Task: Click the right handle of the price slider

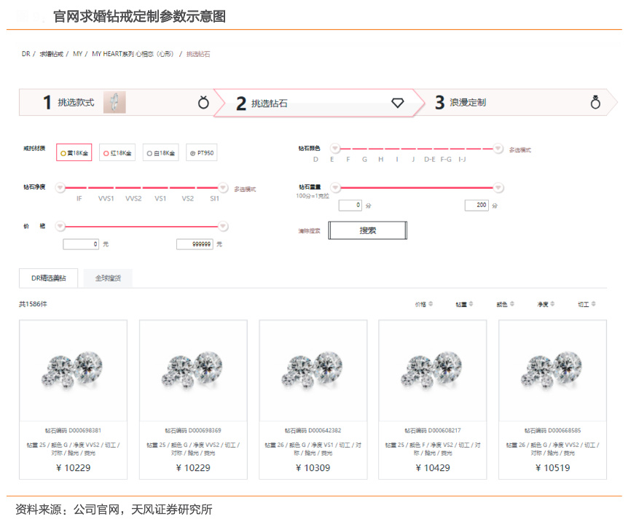Action: tap(223, 226)
